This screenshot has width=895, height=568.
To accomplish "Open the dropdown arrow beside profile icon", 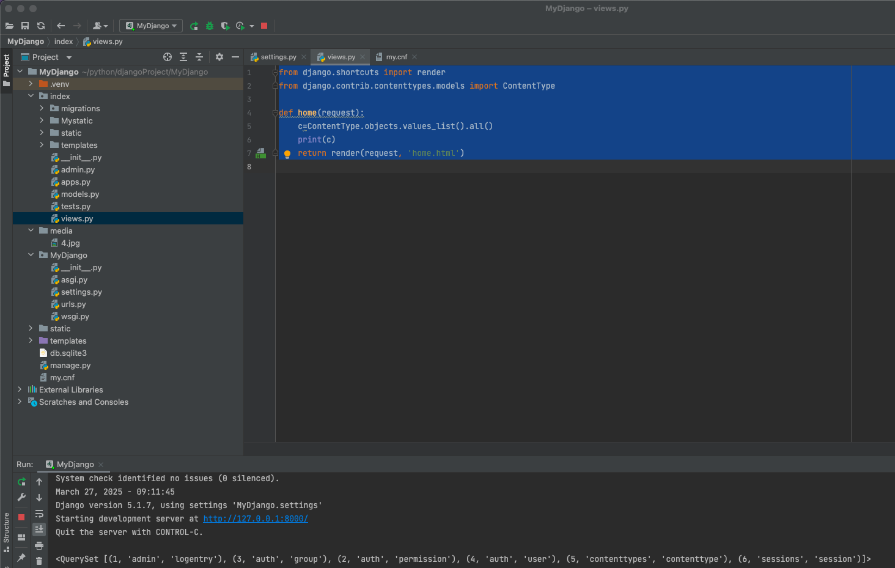I will 252,26.
